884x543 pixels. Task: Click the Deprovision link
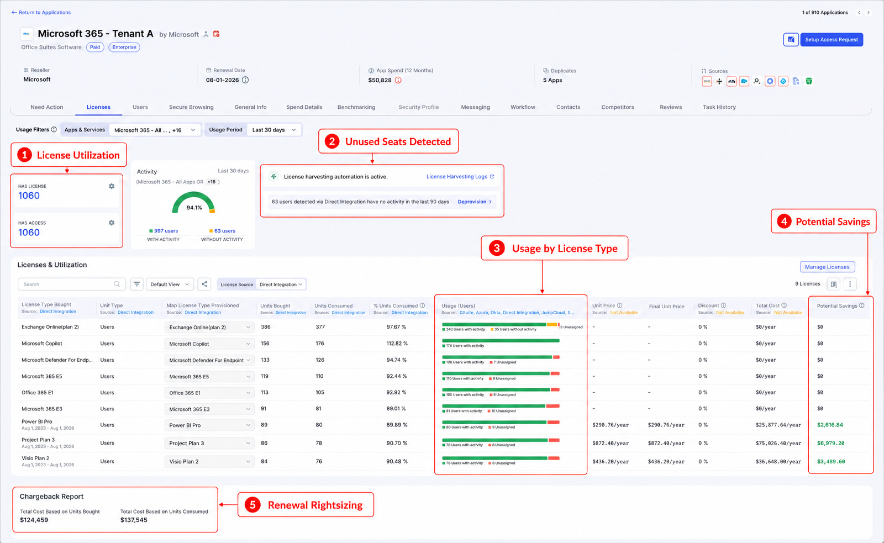coord(475,202)
